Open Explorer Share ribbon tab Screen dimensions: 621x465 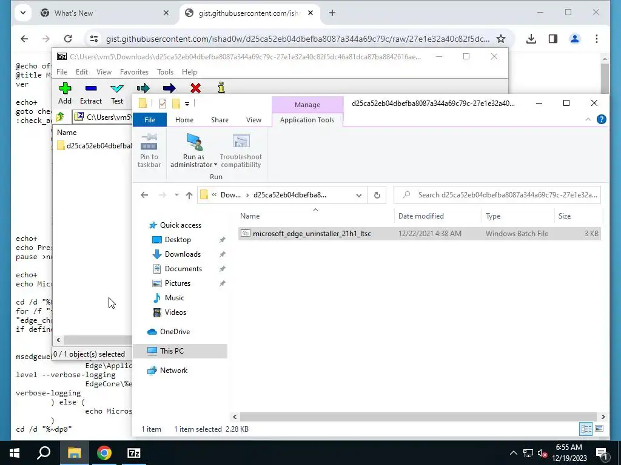(x=220, y=120)
